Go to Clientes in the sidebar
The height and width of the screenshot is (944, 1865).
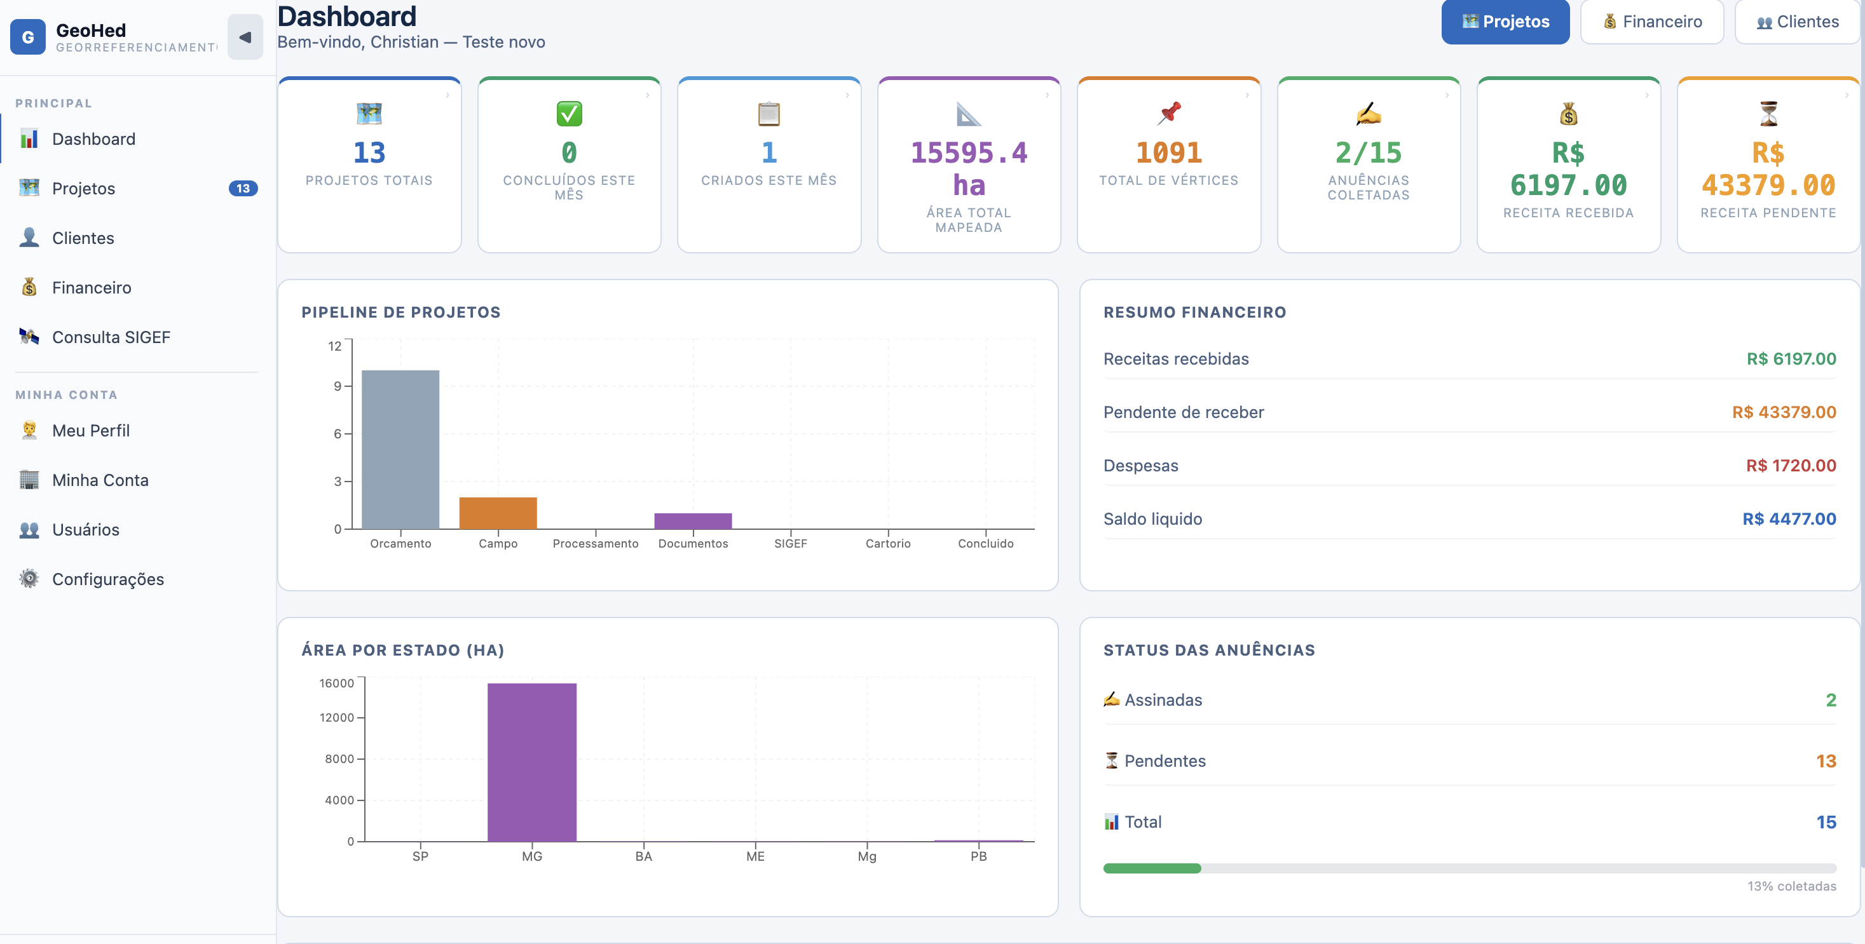click(137, 238)
